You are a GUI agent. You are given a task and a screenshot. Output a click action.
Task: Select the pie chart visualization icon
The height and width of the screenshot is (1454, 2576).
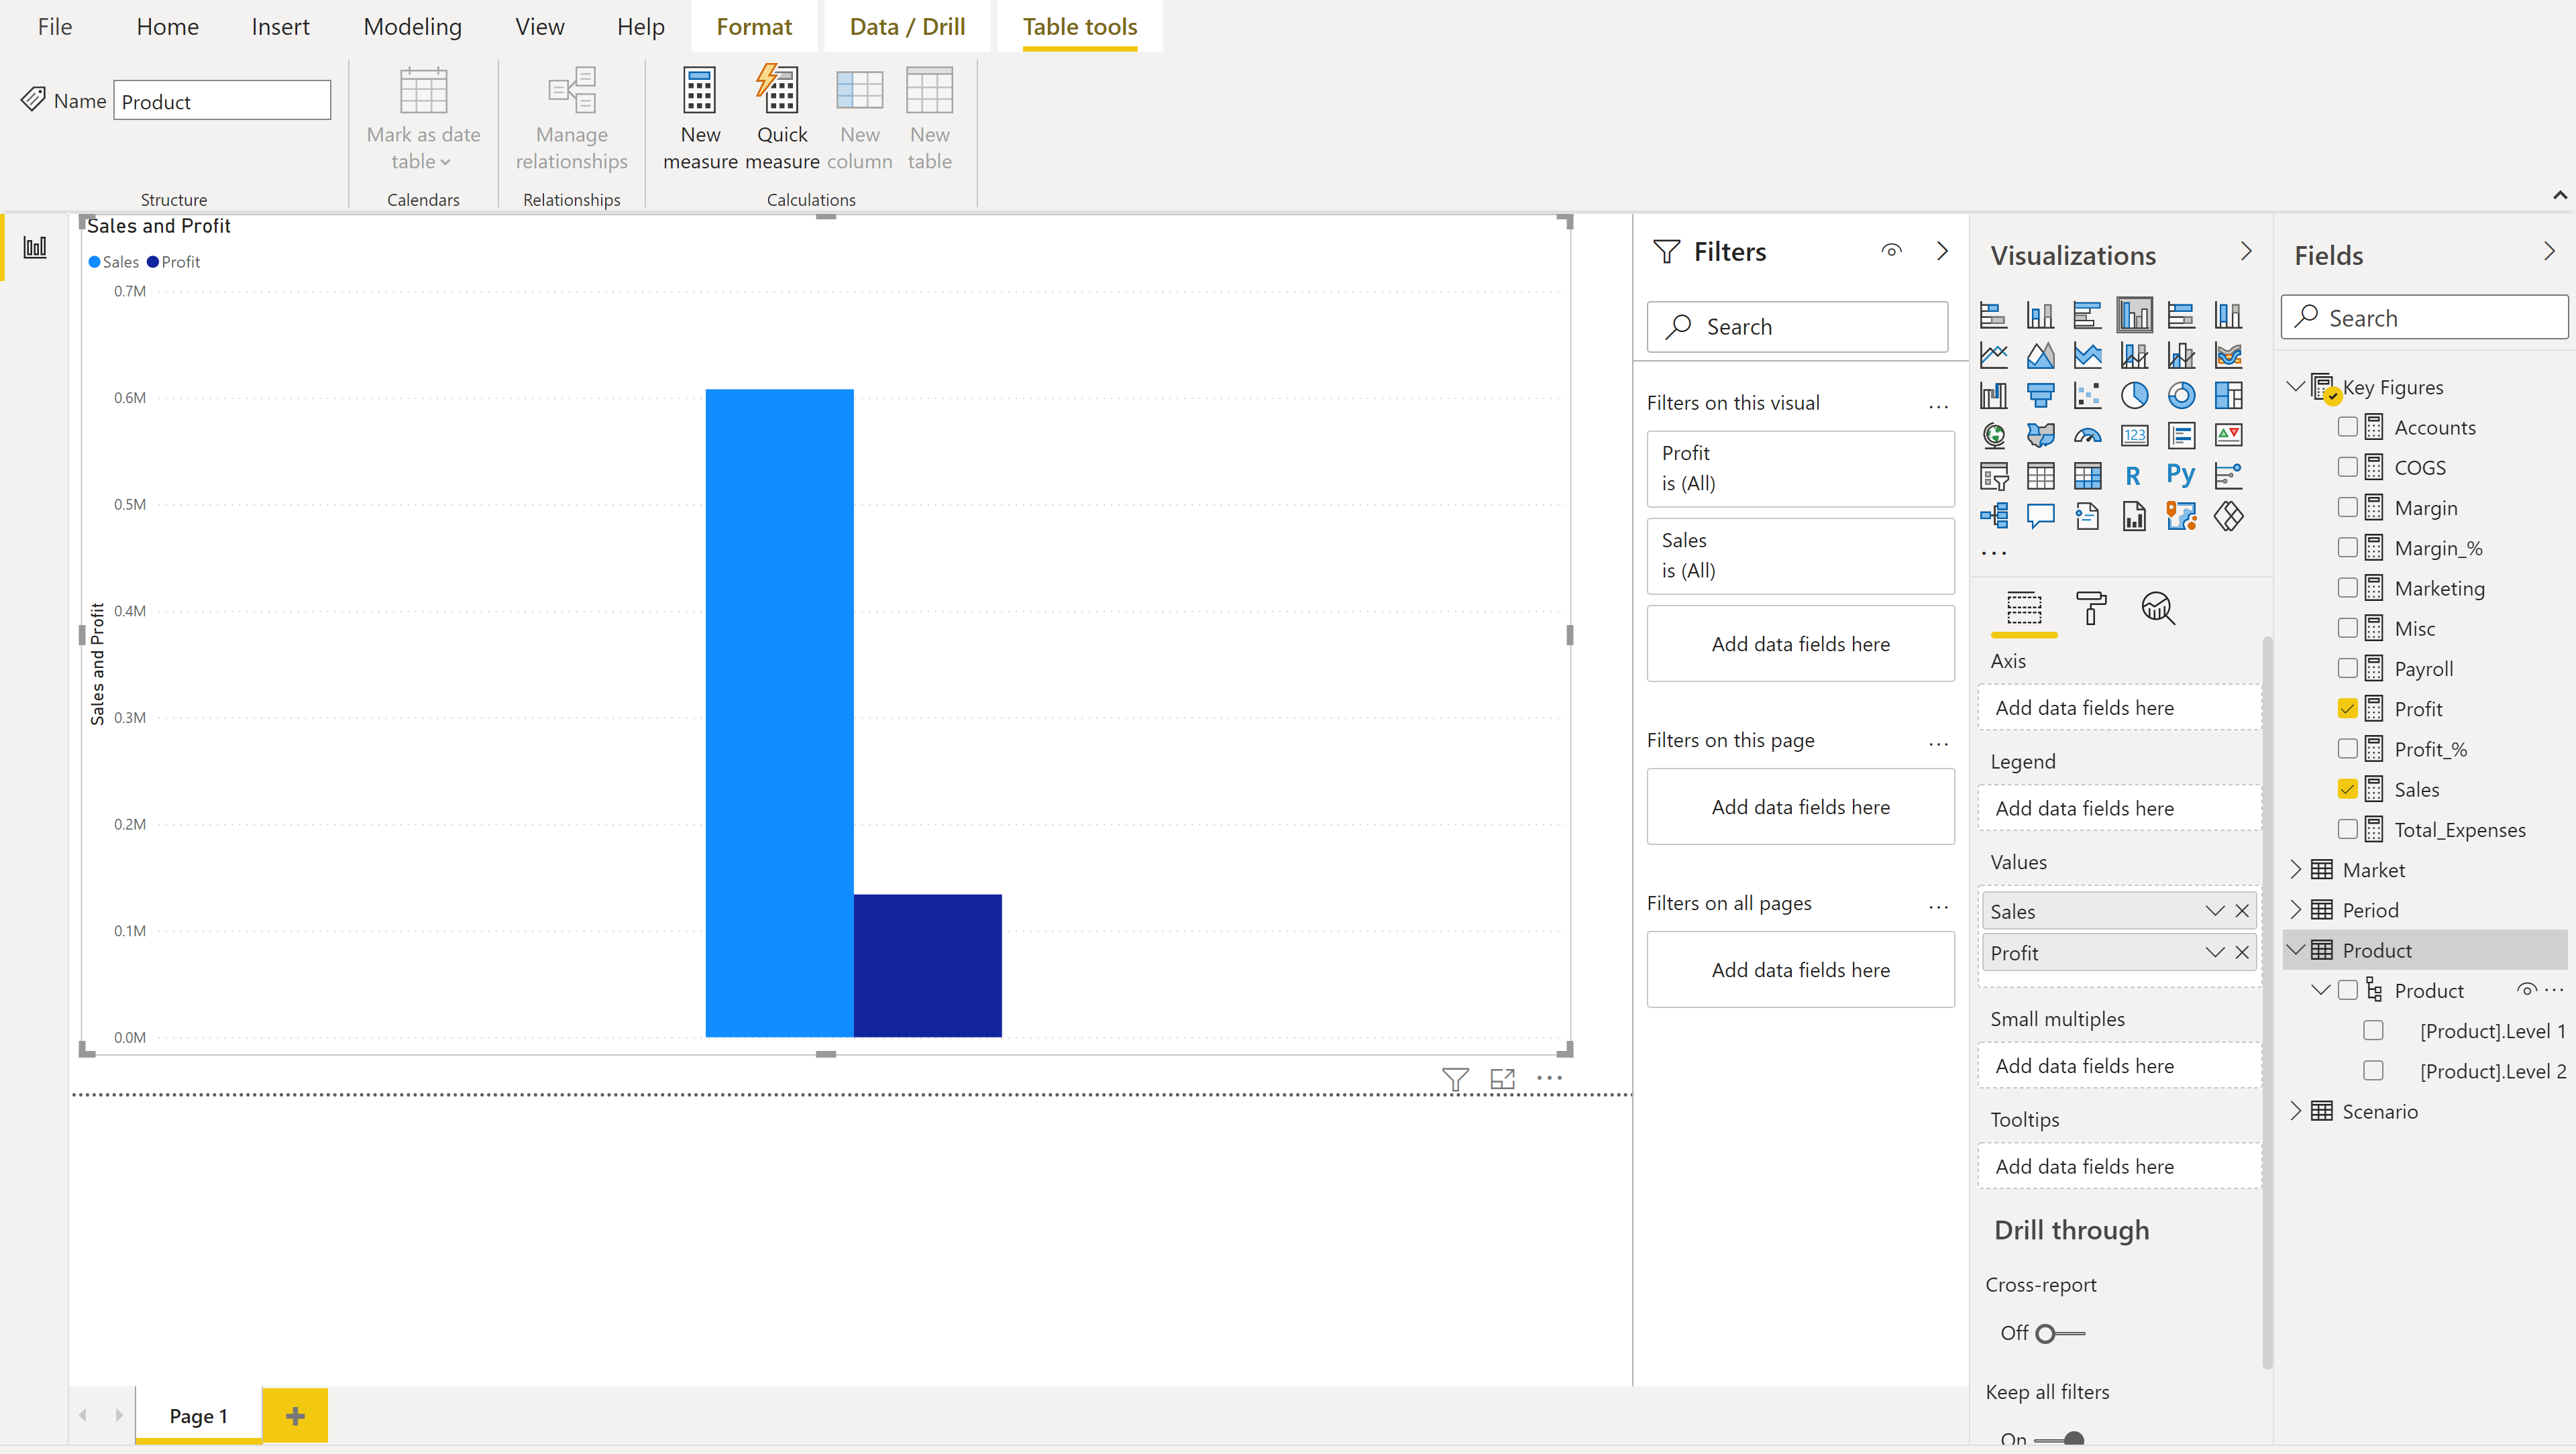pyautogui.click(x=2134, y=396)
